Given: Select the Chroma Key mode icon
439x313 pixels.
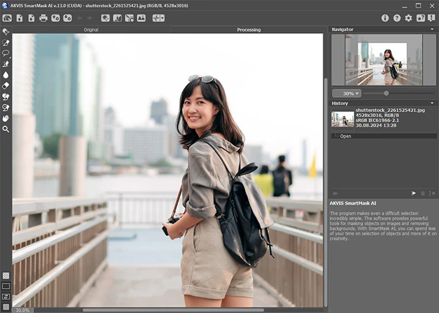Looking at the screenshot, I should pos(129,18).
